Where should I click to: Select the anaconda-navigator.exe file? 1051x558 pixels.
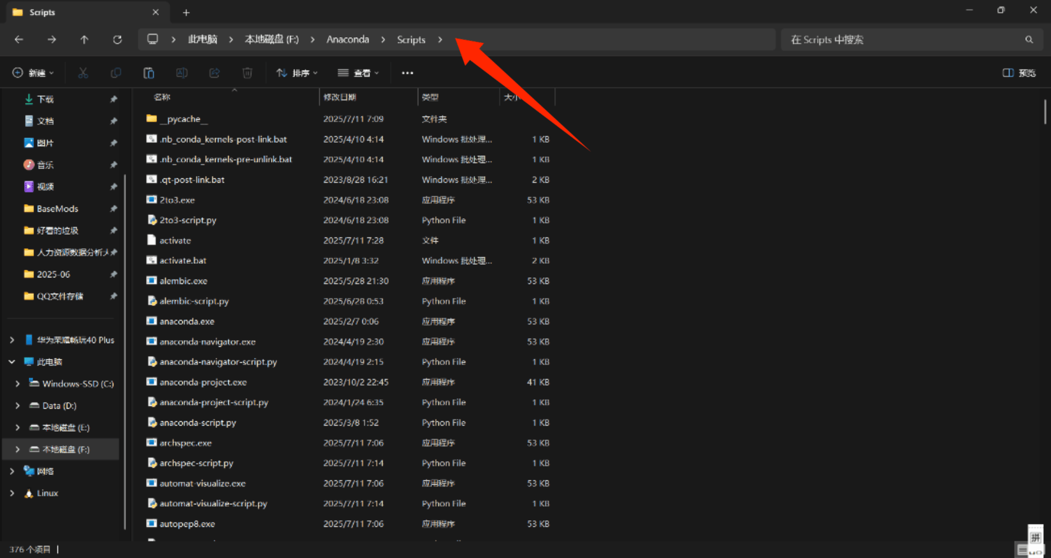pos(207,341)
